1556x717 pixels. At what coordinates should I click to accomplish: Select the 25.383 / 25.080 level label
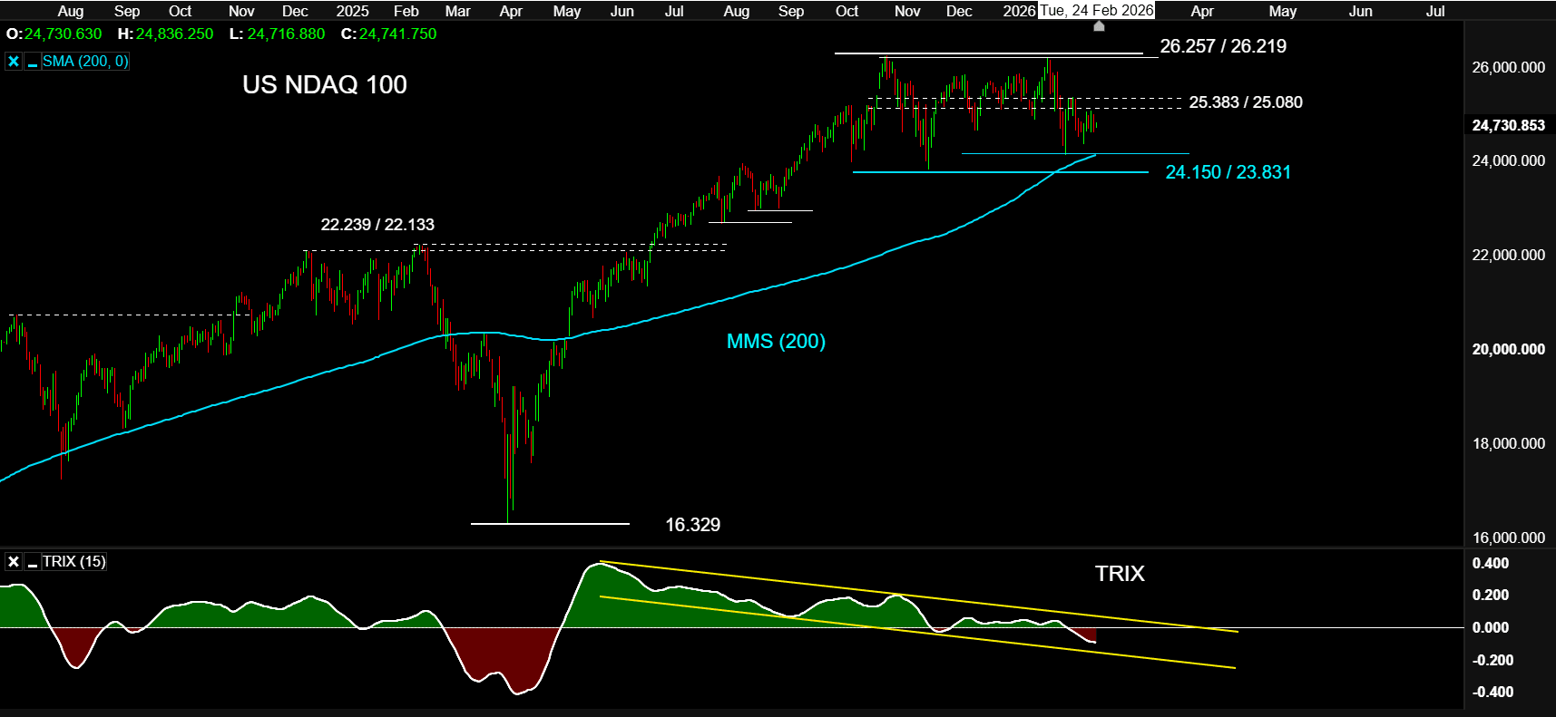point(1245,102)
